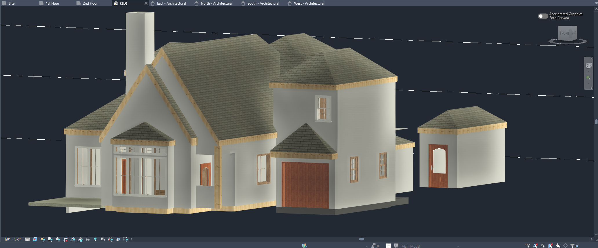Toggle Select Underlay Elements

[535, 246]
